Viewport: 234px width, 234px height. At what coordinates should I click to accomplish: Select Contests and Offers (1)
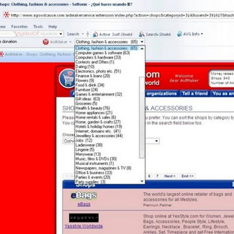tap(95, 62)
